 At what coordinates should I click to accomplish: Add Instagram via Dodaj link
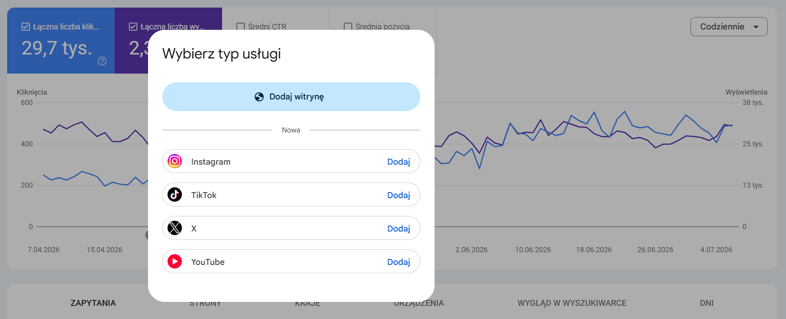(x=398, y=161)
